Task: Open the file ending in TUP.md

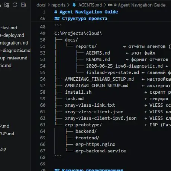Action: 7,134
